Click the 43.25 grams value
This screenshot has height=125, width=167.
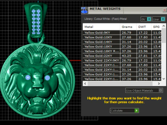[126, 56]
